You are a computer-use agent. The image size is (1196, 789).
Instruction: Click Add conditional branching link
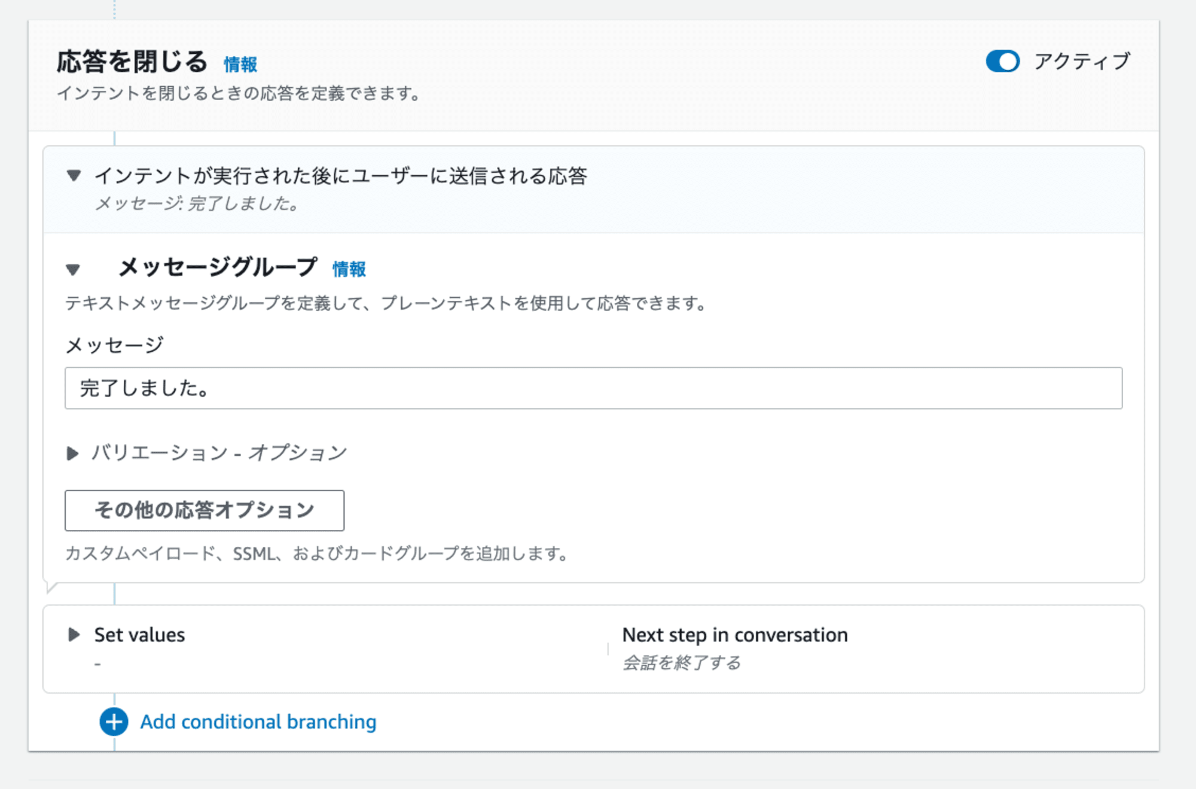coord(258,721)
